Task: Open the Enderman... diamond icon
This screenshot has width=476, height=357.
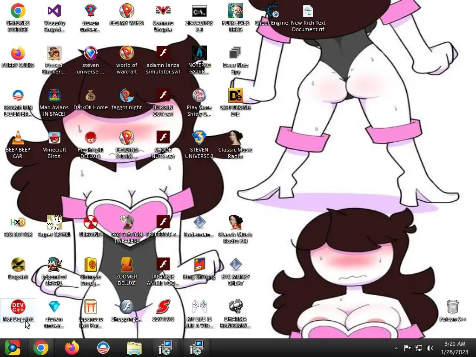Action: coord(199,226)
